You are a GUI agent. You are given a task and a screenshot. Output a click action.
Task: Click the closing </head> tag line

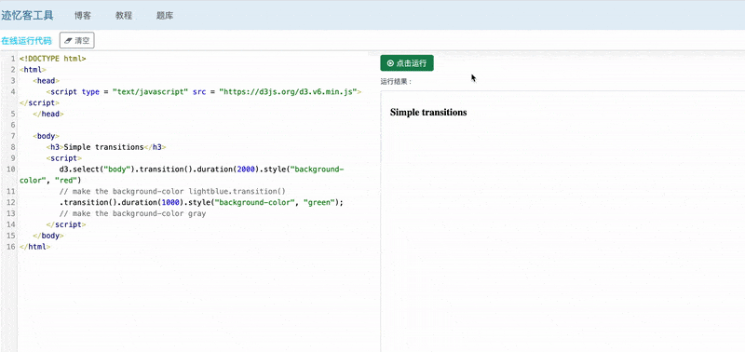click(48, 114)
